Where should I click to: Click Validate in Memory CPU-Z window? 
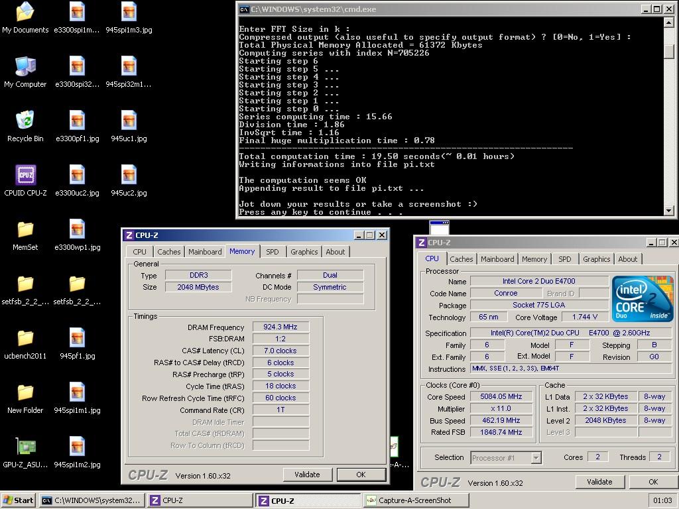point(307,475)
